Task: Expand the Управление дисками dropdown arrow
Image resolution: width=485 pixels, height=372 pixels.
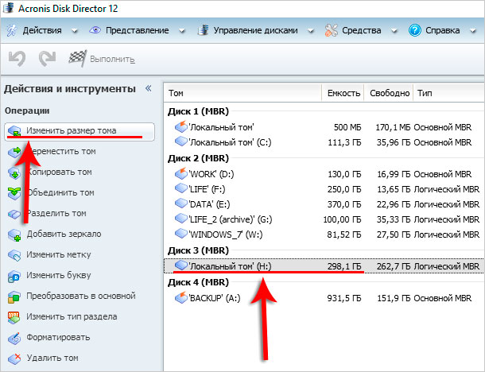Action: click(311, 31)
